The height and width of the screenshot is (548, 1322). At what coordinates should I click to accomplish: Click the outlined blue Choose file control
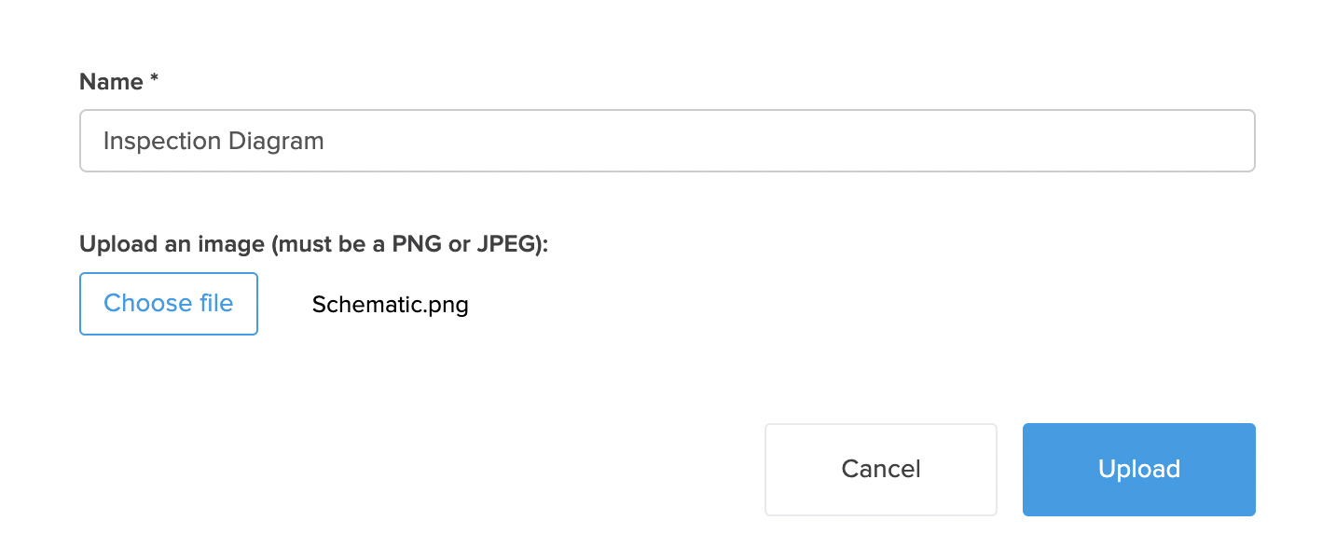tap(169, 304)
